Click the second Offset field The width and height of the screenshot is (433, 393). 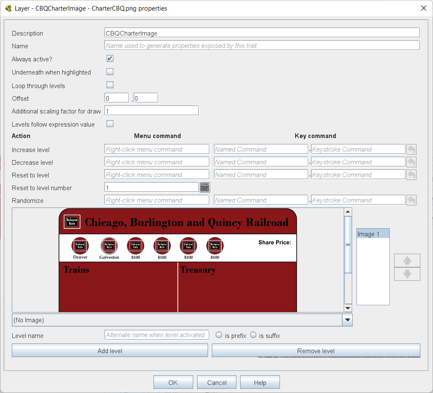point(146,98)
